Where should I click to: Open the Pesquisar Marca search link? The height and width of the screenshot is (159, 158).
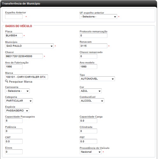coord(21,82)
